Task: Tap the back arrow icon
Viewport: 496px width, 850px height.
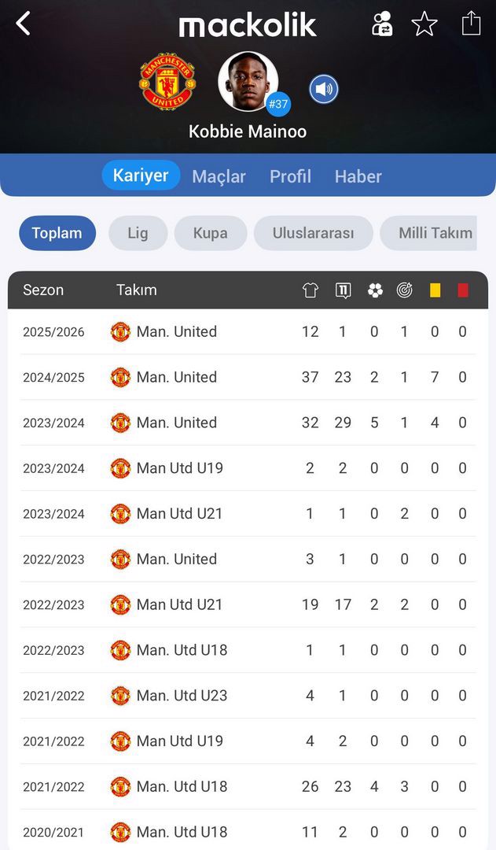Action: [24, 24]
